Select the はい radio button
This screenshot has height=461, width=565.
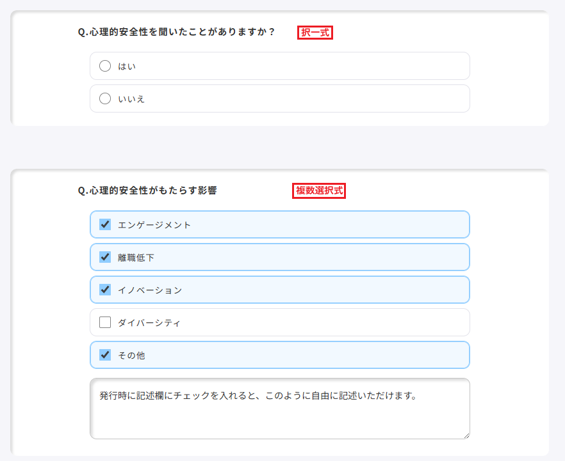pos(105,66)
